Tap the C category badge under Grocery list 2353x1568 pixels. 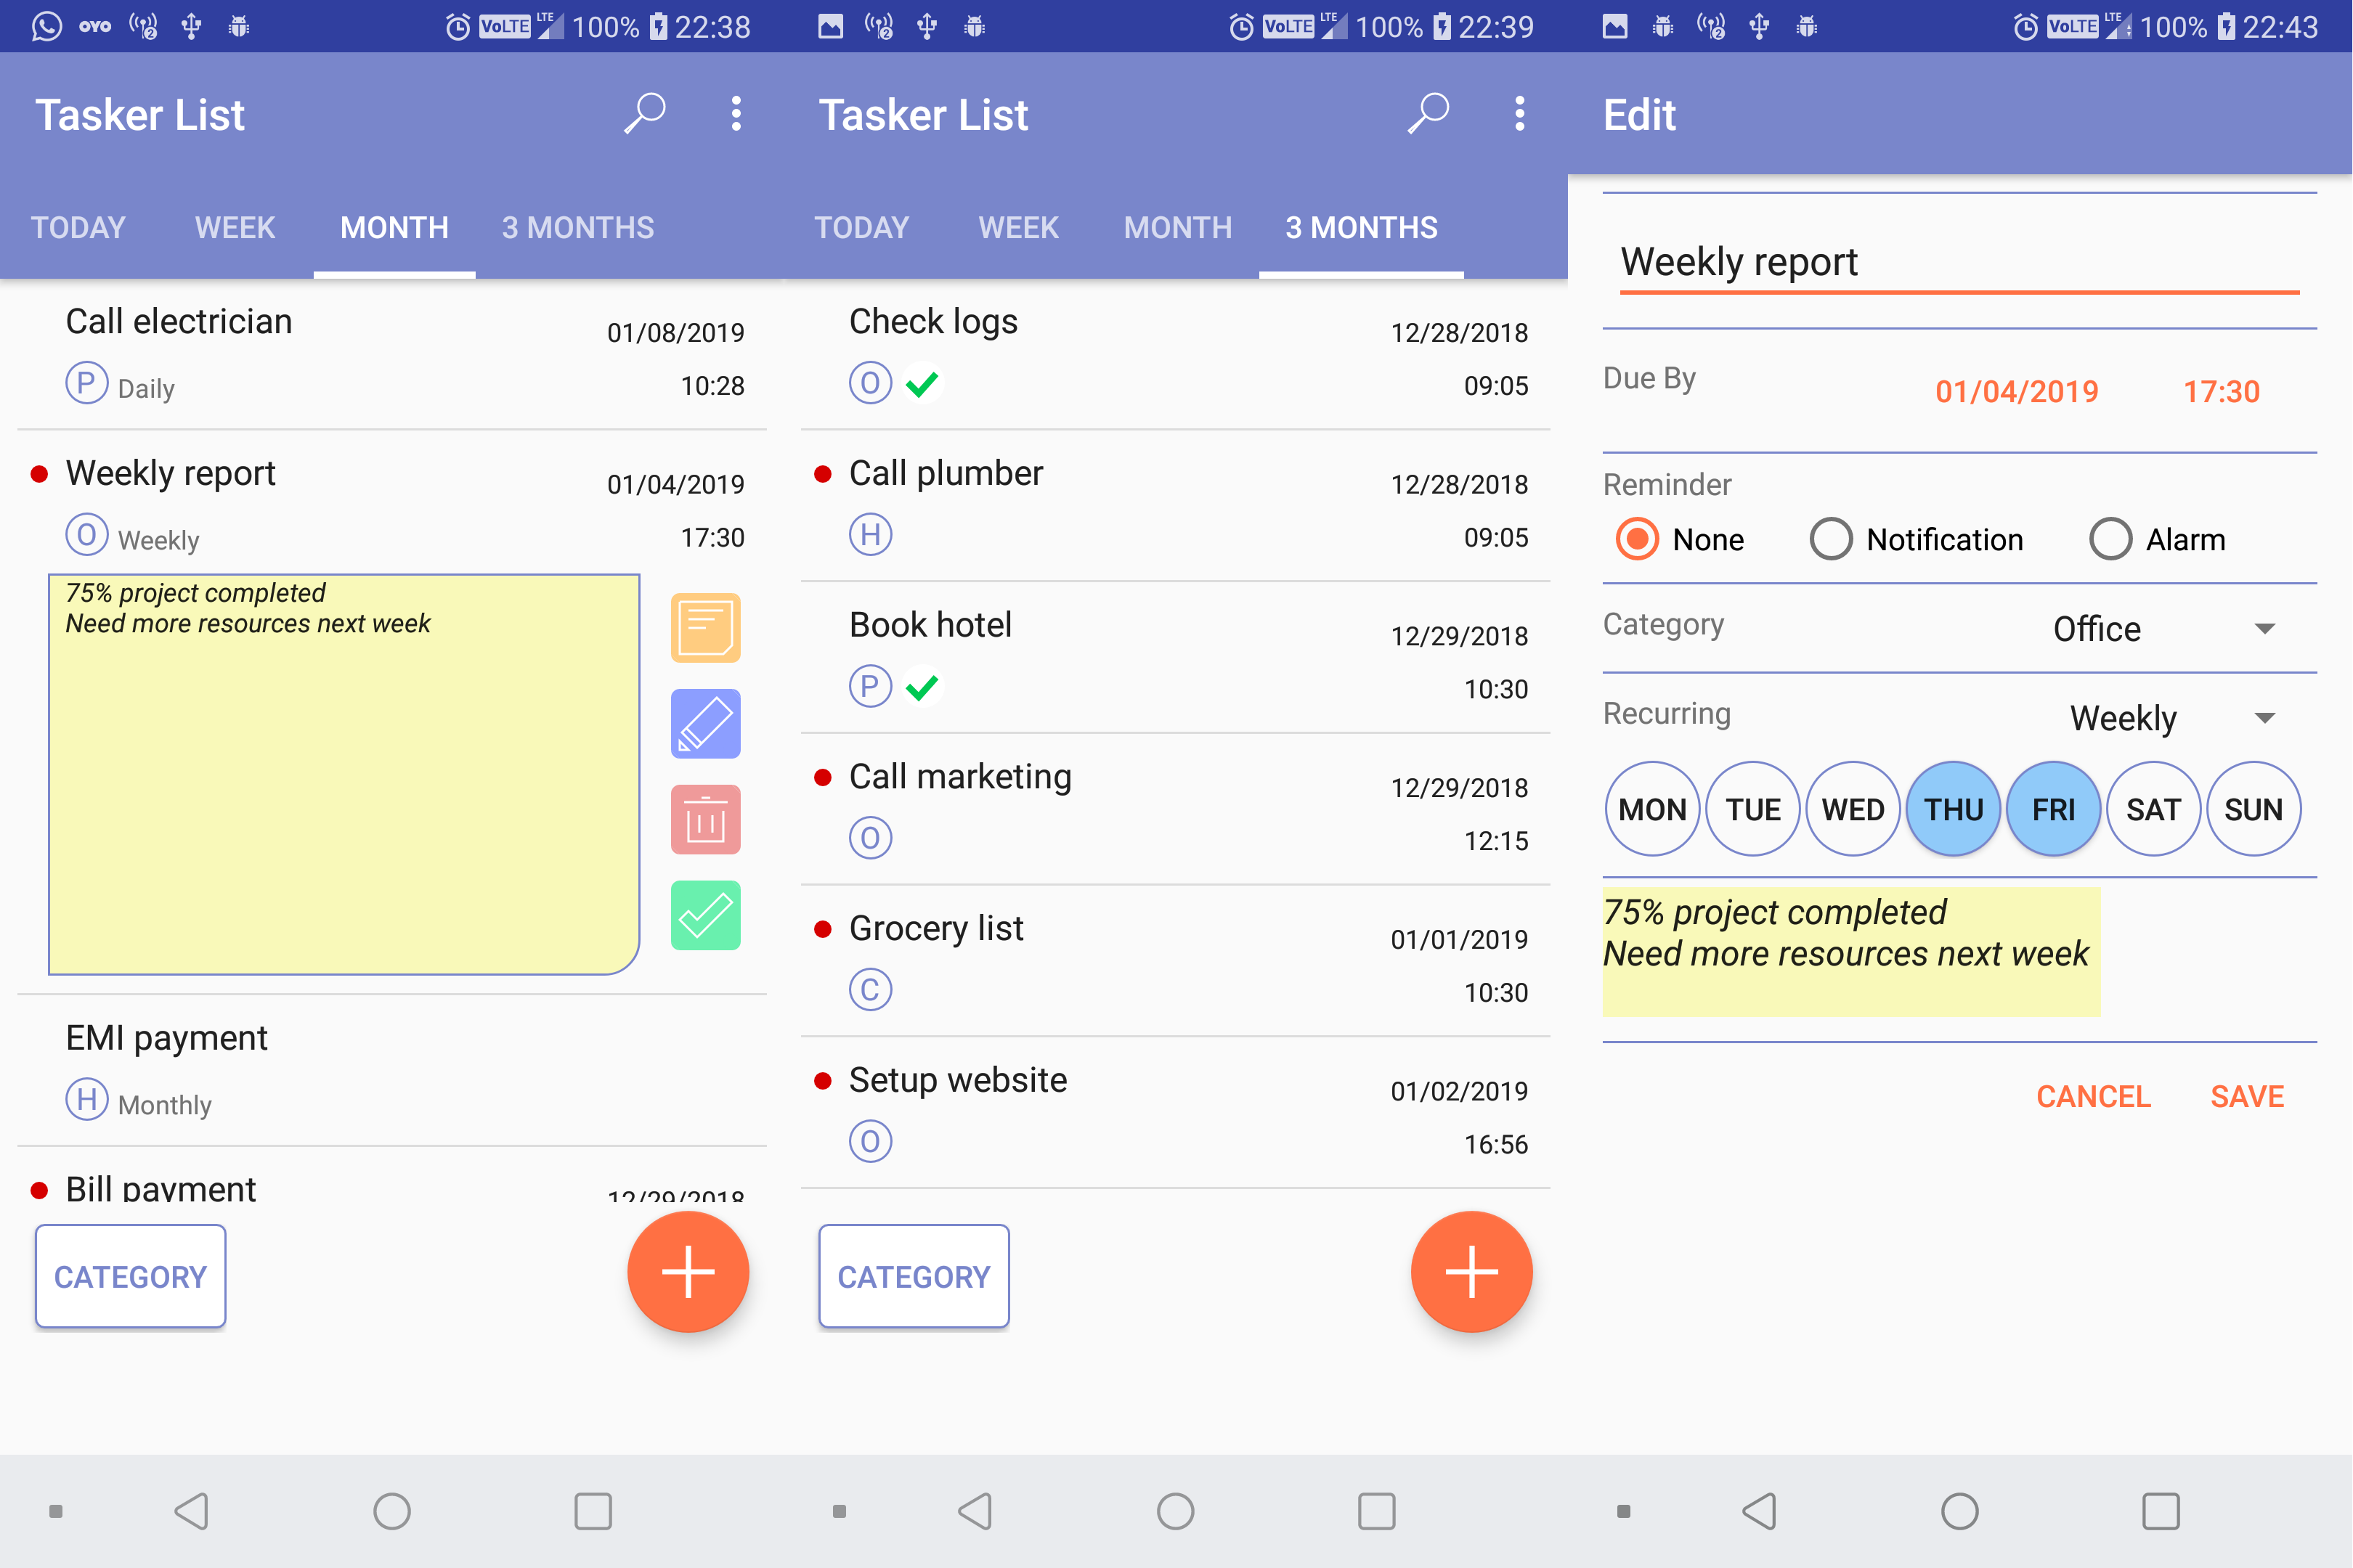click(870, 990)
